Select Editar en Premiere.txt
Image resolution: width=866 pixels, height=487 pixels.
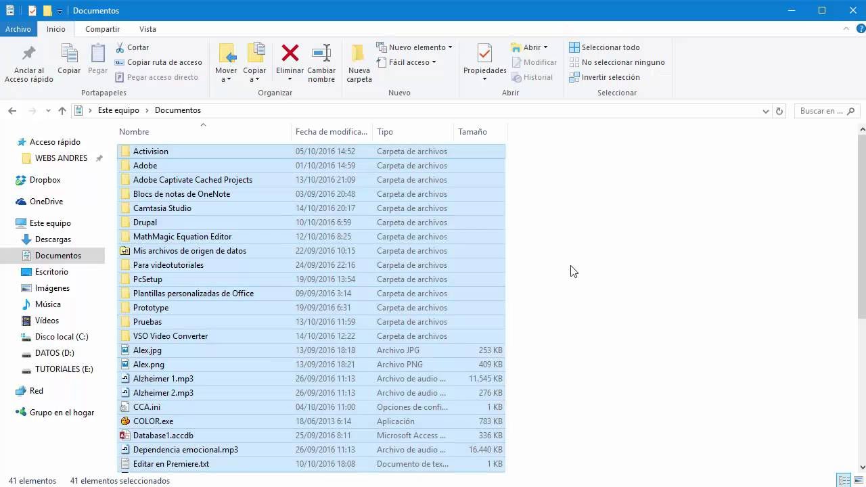click(x=311, y=464)
